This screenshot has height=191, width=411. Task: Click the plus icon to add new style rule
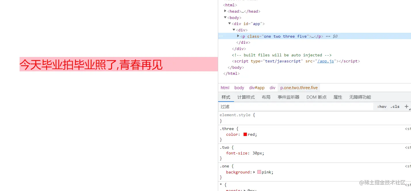pyautogui.click(x=406, y=106)
